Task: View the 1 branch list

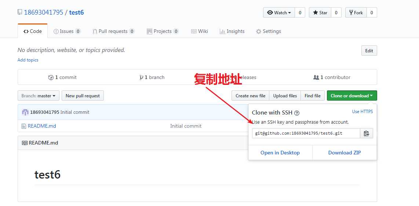Action: 152,77
